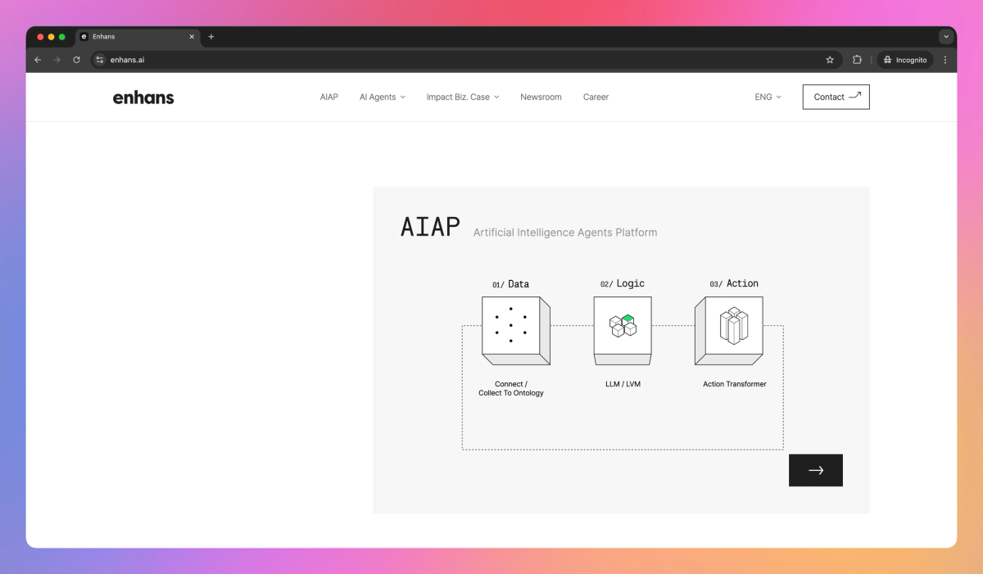This screenshot has width=983, height=574.
Task: Click the '03/ Action' heading
Action: pyautogui.click(x=734, y=283)
